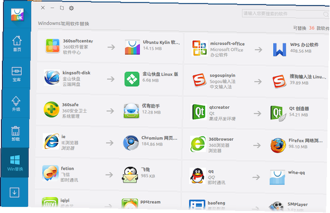Click the baofeng player icon
330x213 pixels.
click(x=197, y=204)
